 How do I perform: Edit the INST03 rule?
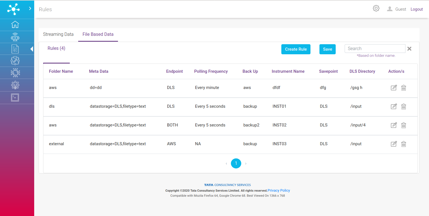(x=394, y=144)
